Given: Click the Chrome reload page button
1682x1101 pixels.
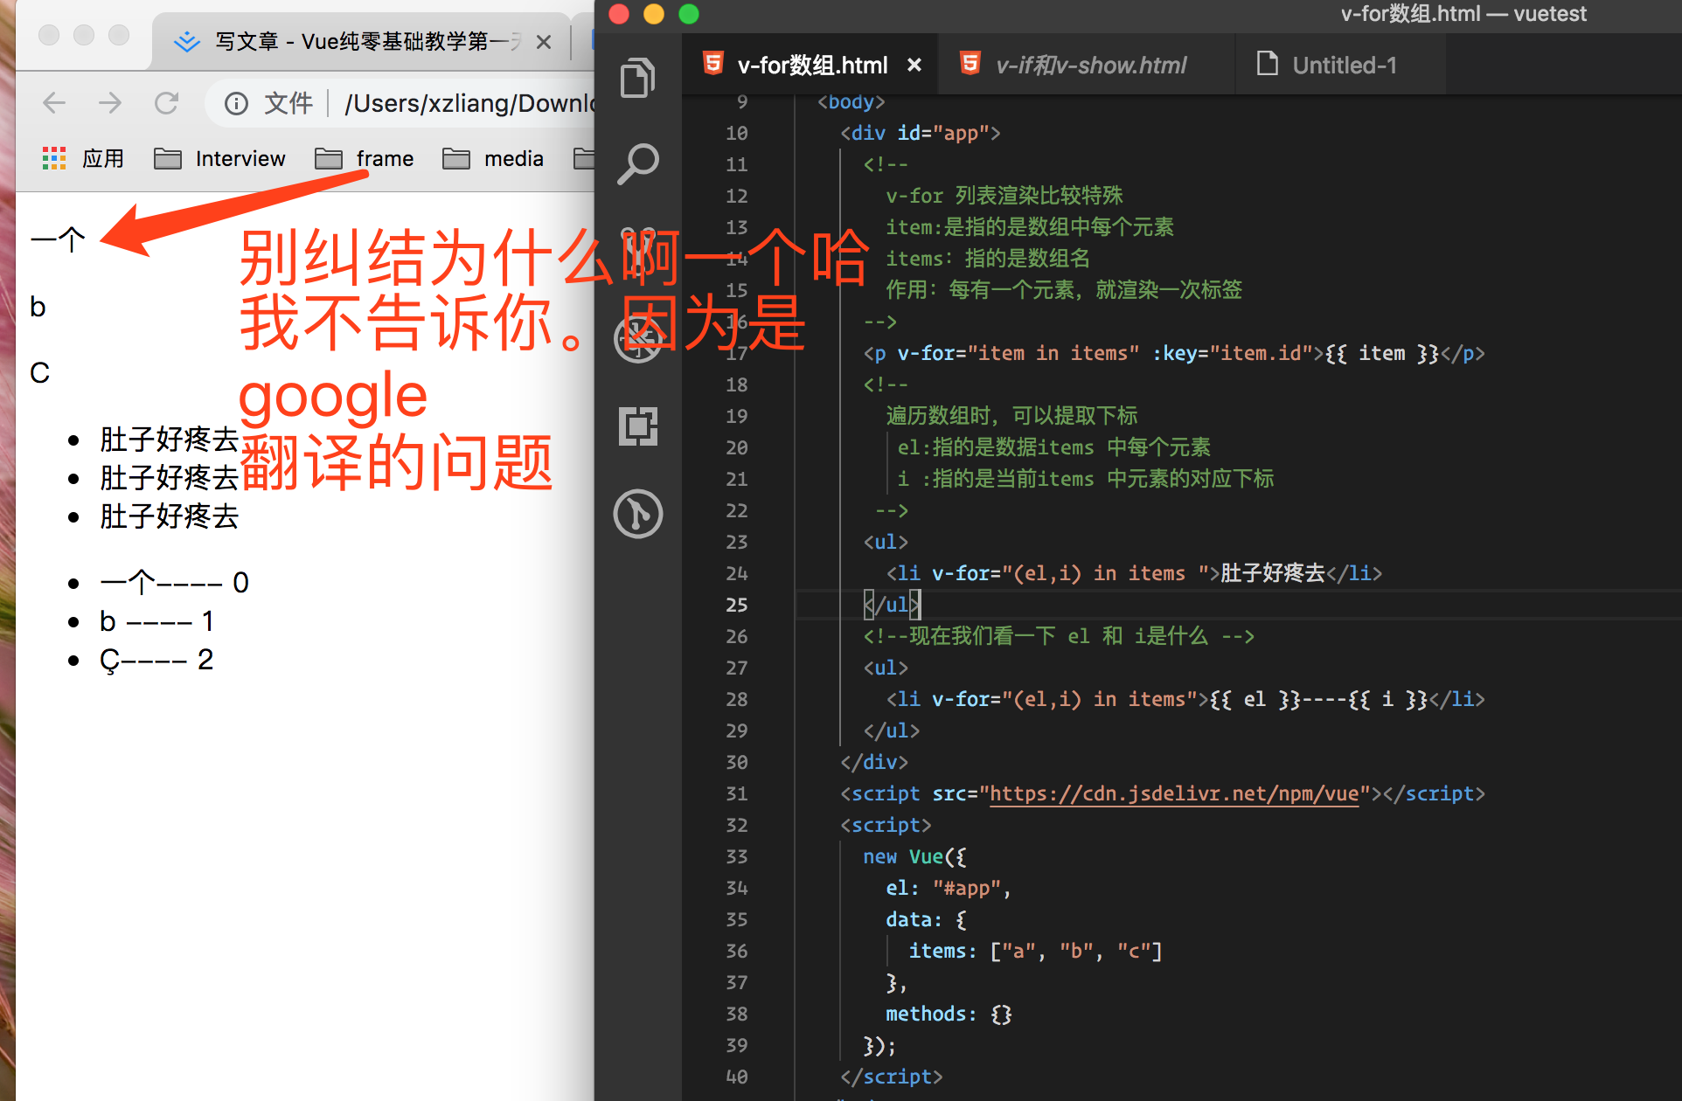Looking at the screenshot, I should click(166, 103).
